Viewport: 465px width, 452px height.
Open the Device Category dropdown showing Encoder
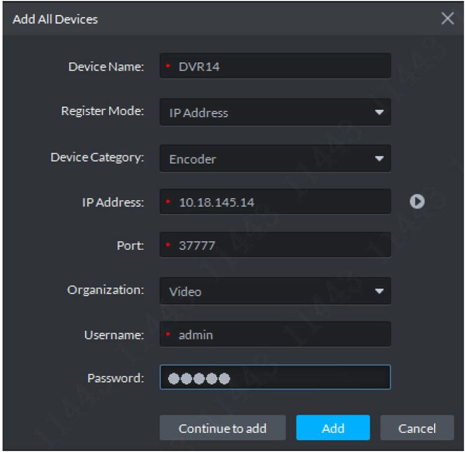(x=379, y=158)
